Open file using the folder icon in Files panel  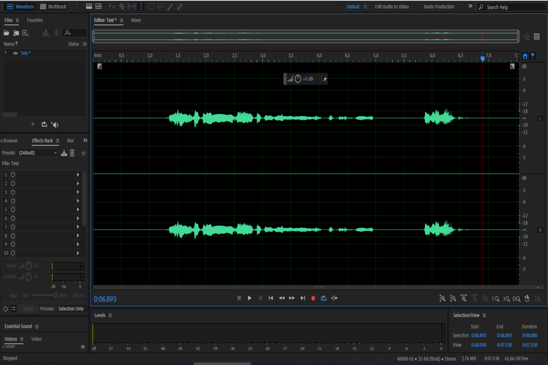pyautogui.click(x=6, y=33)
